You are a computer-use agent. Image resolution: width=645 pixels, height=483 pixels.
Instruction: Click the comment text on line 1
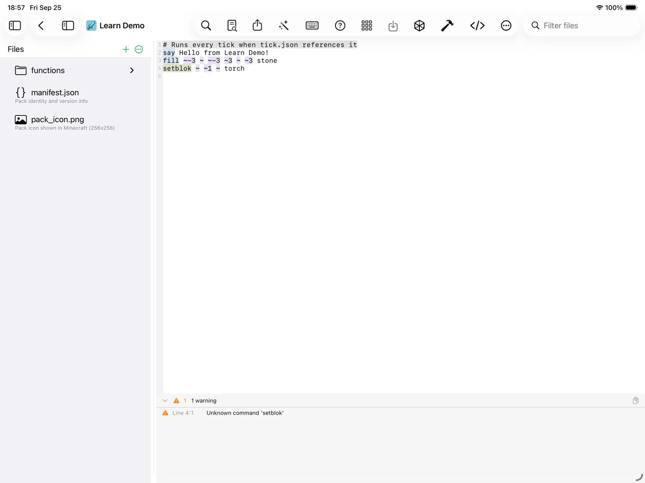click(x=260, y=45)
